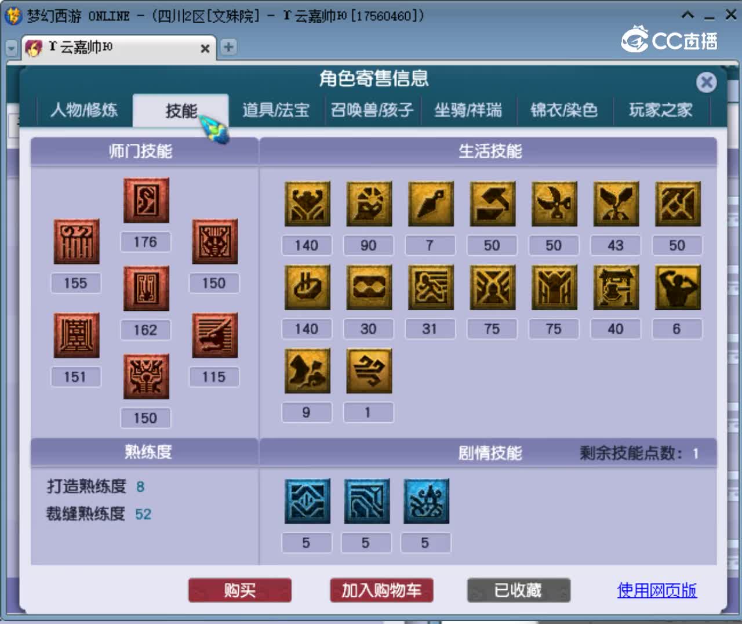
Task: Click the 剩余技能点数 label
Action: pyautogui.click(x=631, y=453)
